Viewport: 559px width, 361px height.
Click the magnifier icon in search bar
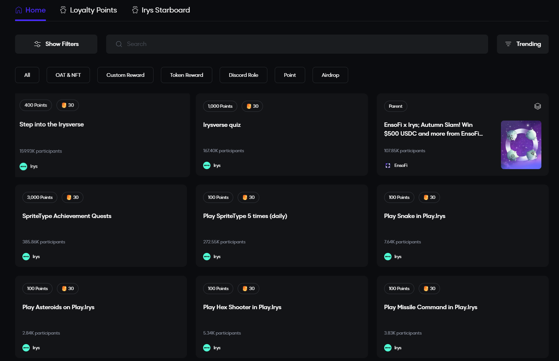click(x=119, y=44)
